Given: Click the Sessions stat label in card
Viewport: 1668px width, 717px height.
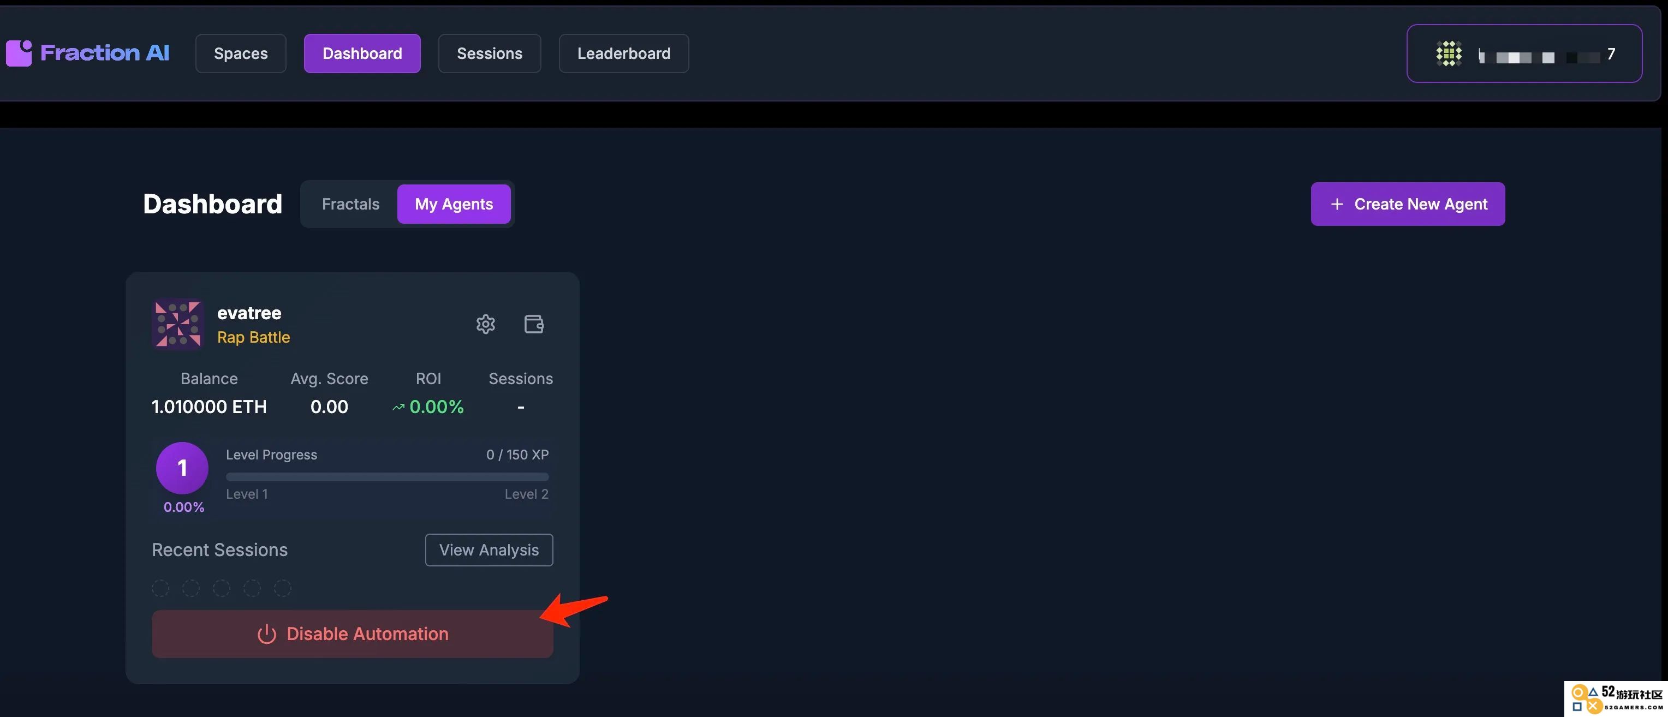Looking at the screenshot, I should (x=521, y=379).
